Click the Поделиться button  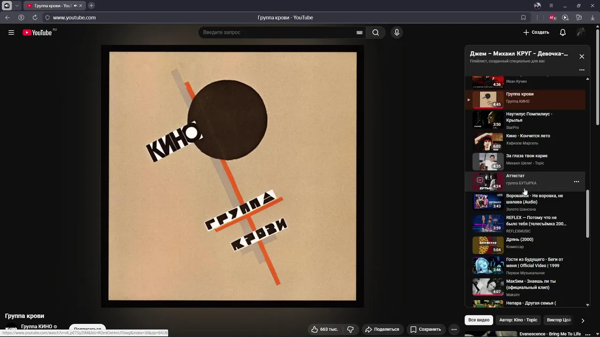tap(382, 330)
